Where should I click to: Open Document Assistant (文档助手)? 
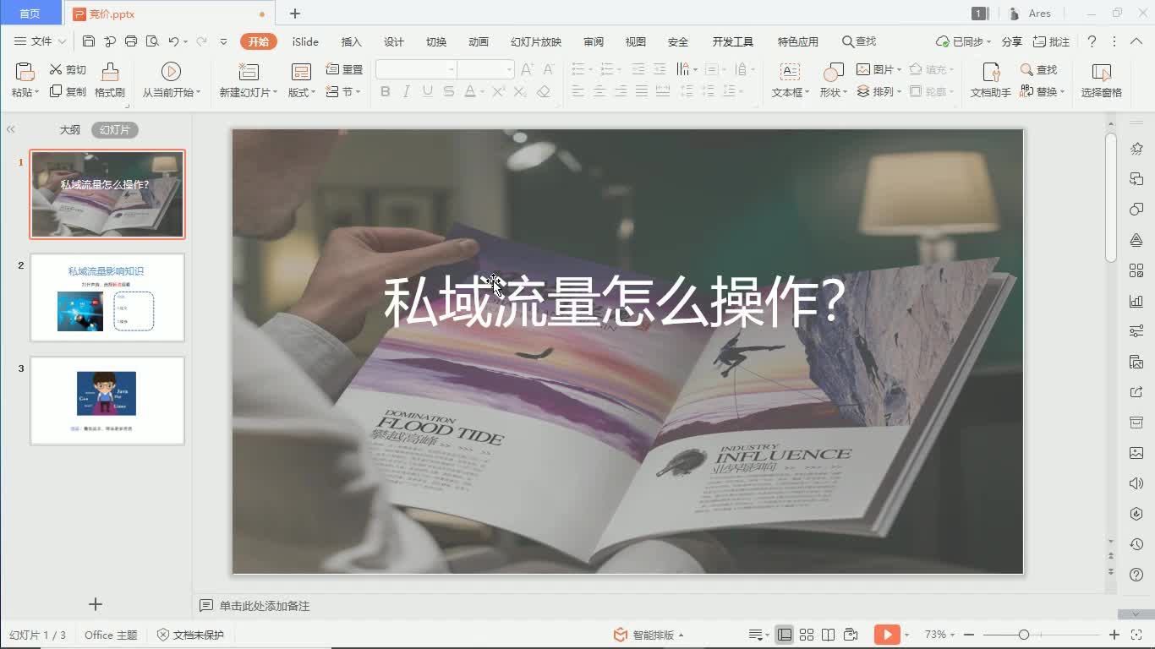pyautogui.click(x=991, y=80)
